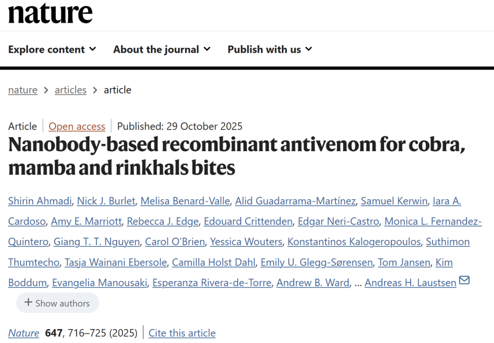Open Andreas H. Laustsen author link
Screen dimensions: 494x343
click(x=410, y=283)
